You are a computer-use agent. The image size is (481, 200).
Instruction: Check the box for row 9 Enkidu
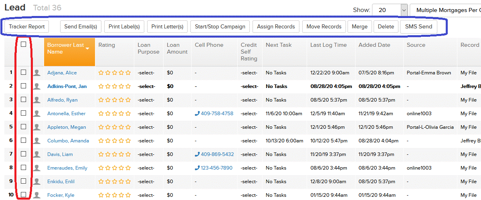click(24, 181)
